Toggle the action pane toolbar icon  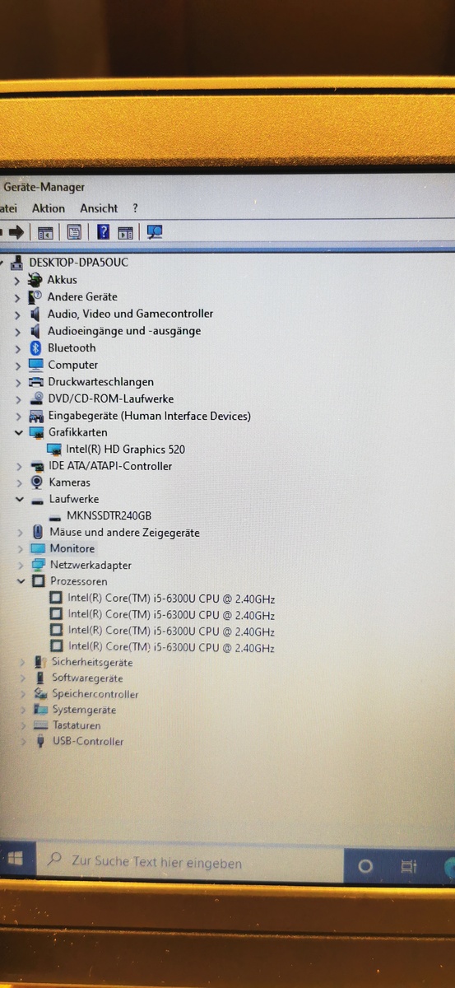click(125, 233)
